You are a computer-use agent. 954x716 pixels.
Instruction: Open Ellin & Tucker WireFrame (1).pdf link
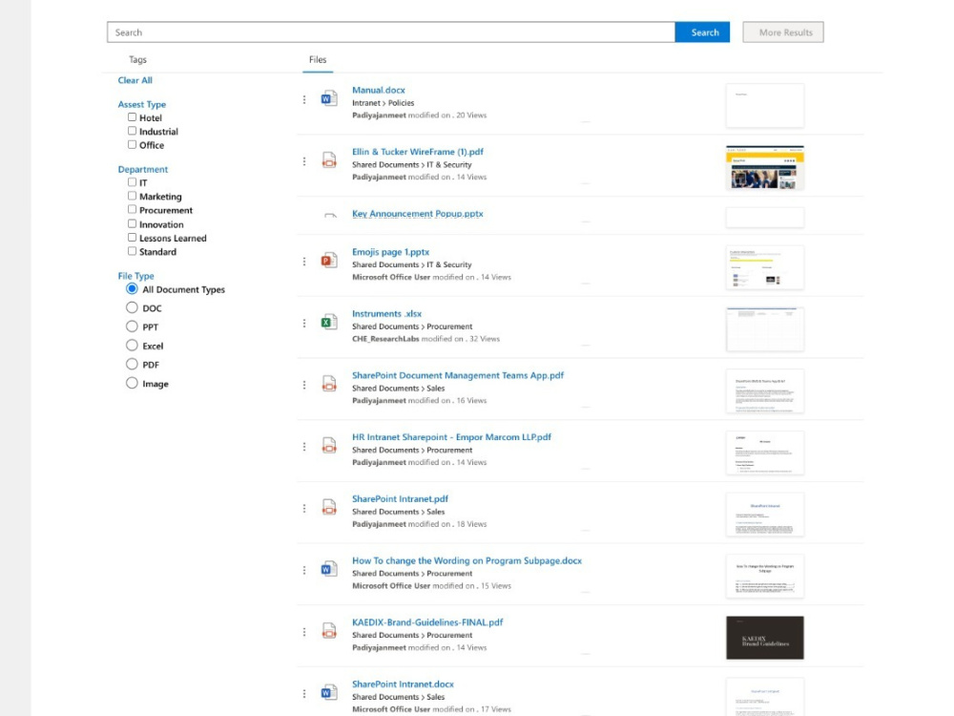click(418, 152)
